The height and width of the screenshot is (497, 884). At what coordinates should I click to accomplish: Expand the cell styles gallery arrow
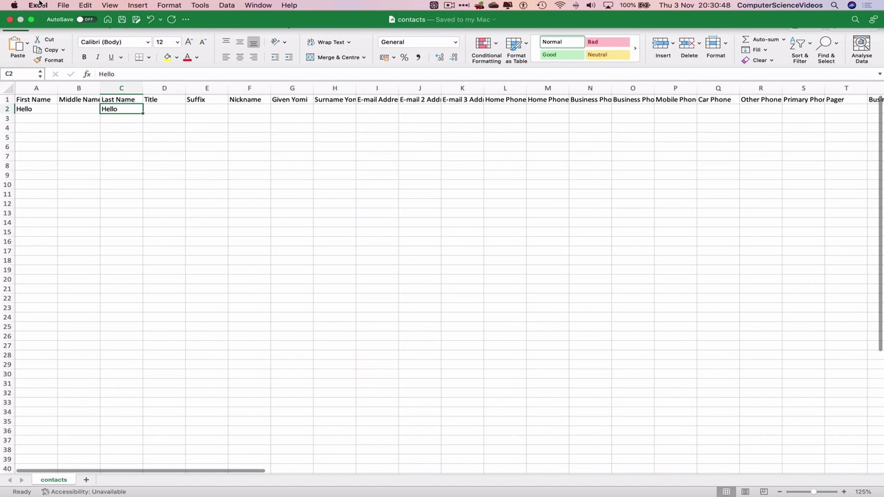pyautogui.click(x=635, y=48)
